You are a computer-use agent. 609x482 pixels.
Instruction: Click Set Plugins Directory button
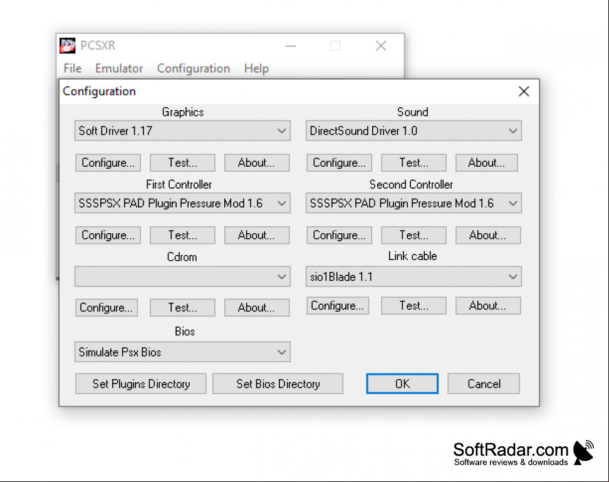[141, 384]
